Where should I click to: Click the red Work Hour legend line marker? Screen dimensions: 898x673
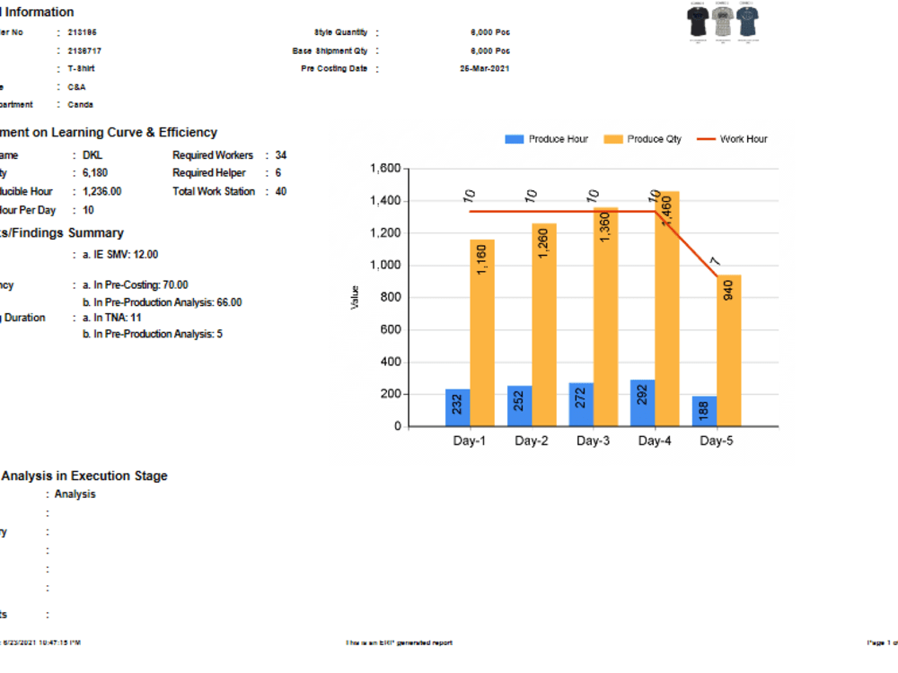(x=704, y=138)
